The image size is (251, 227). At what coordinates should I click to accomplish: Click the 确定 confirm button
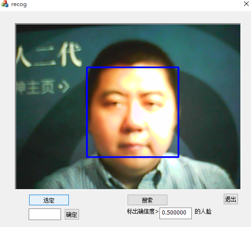72,214
